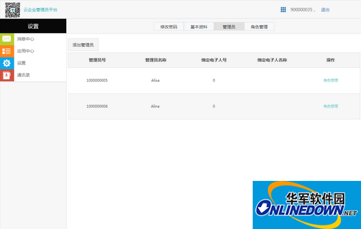Open 应用中心 in the sidebar
The height and width of the screenshot is (229, 361).
(25, 51)
